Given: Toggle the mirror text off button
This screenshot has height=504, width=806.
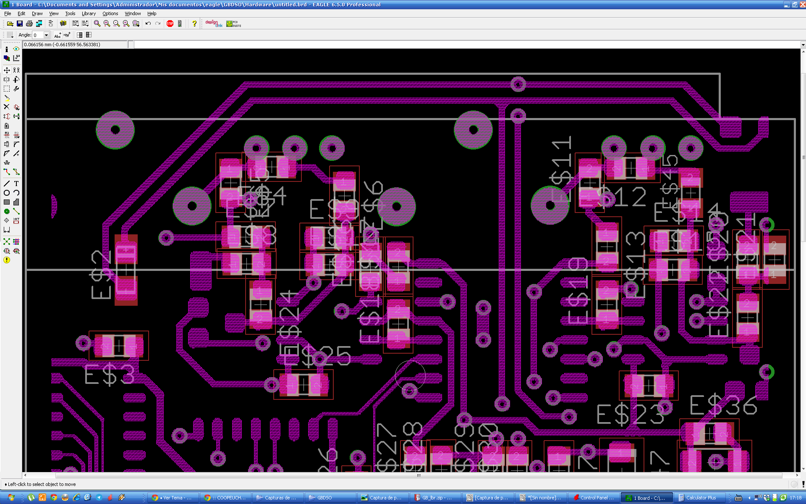Looking at the screenshot, I should pyautogui.click(x=58, y=35).
